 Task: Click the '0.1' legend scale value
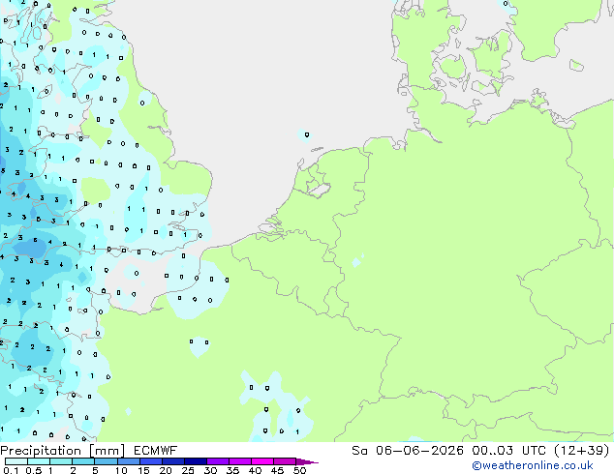pyautogui.click(x=11, y=470)
